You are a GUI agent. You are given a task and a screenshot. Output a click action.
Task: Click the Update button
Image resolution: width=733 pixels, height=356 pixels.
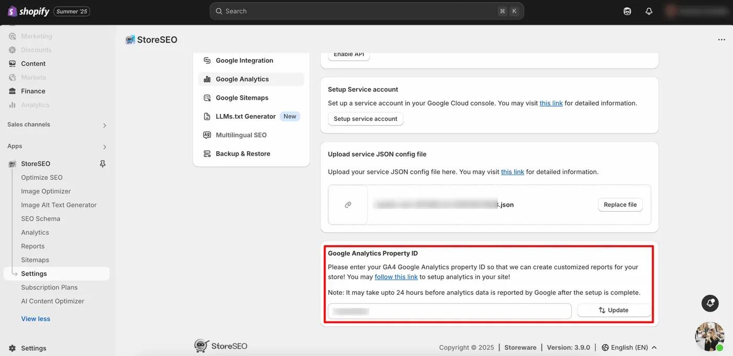point(614,311)
